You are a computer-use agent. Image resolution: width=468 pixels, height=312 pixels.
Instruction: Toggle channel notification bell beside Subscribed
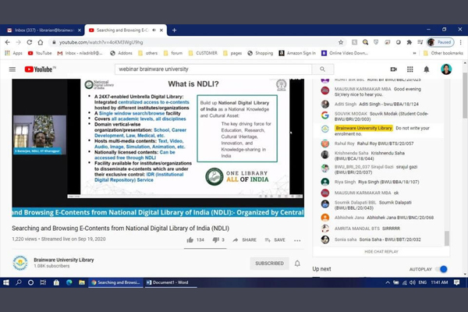point(297,264)
